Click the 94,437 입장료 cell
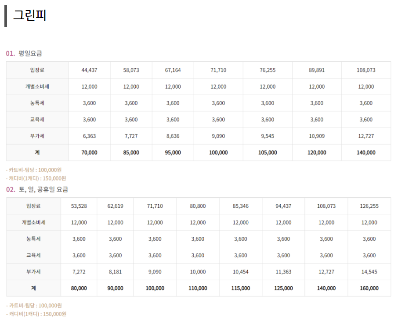The height and width of the screenshot is (331, 398). pos(283,206)
